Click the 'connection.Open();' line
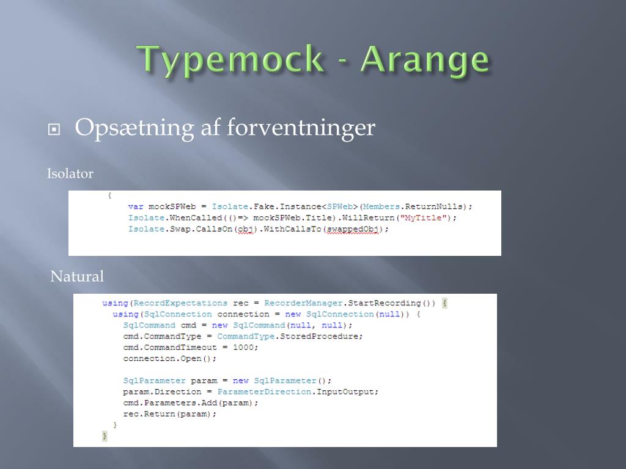This screenshot has width=626, height=469. [x=170, y=358]
